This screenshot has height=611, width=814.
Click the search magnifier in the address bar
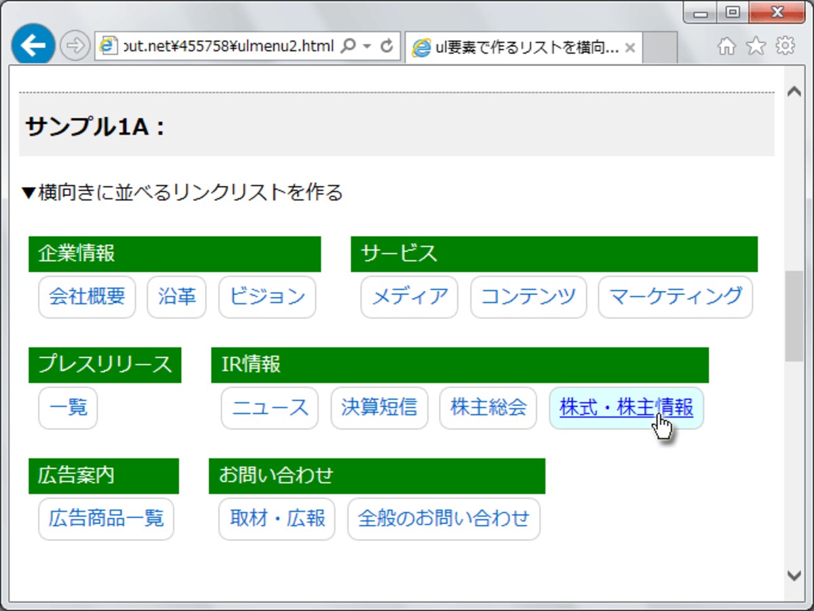(x=347, y=46)
